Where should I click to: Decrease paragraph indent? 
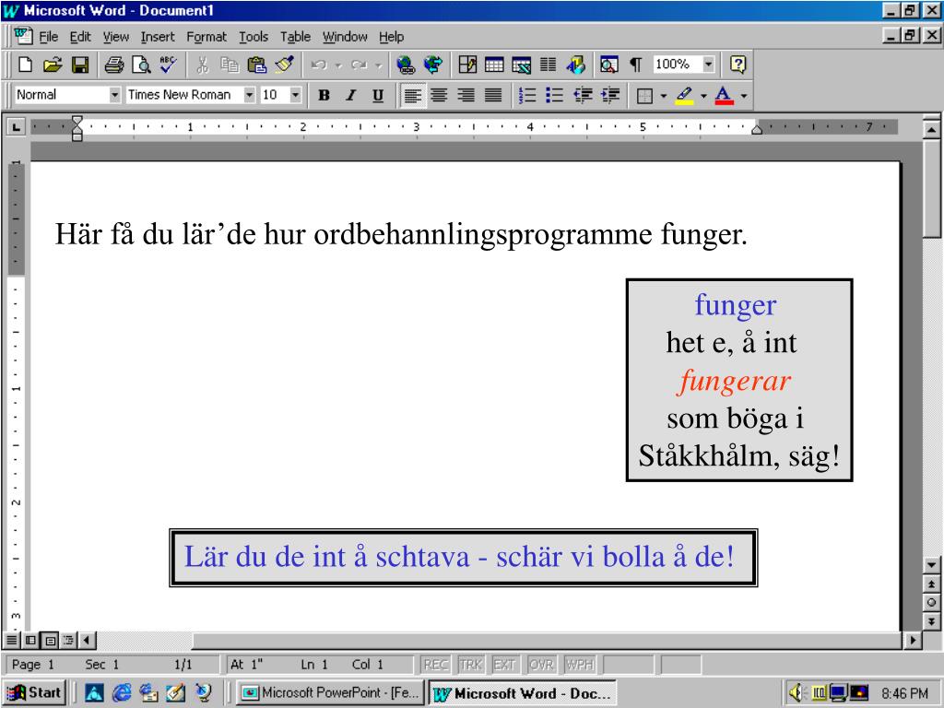pyautogui.click(x=583, y=95)
